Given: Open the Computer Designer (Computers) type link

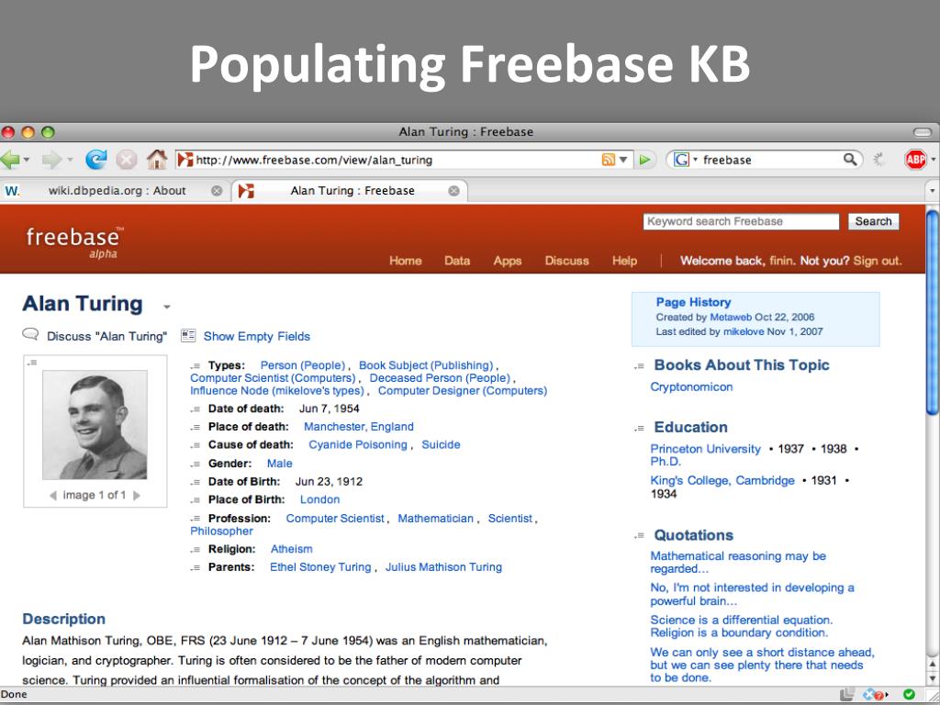Looking at the screenshot, I should point(463,391).
